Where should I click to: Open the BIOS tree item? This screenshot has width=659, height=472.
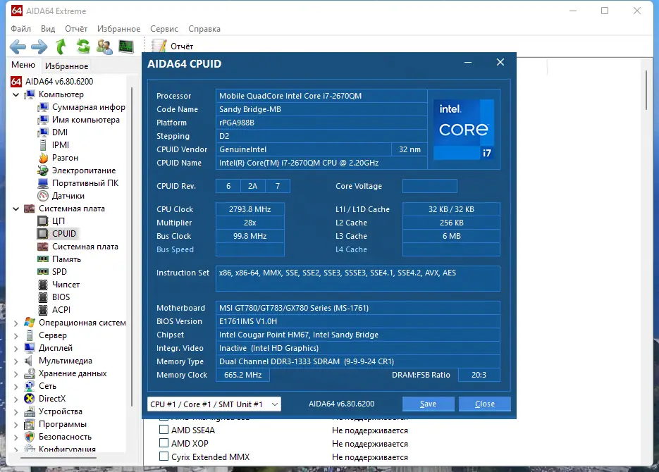(x=54, y=297)
